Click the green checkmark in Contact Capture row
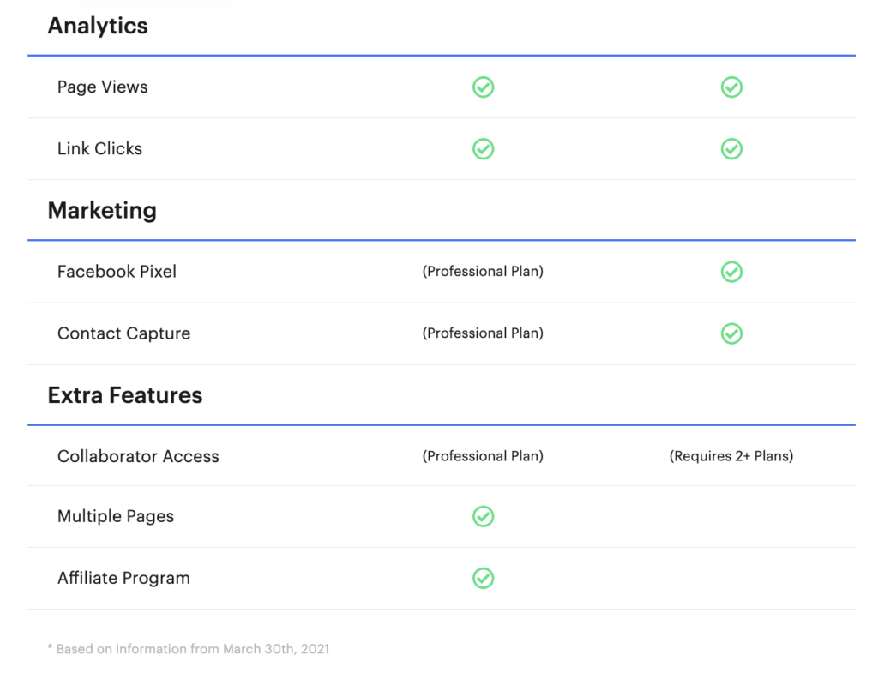The image size is (878, 685). (x=731, y=333)
